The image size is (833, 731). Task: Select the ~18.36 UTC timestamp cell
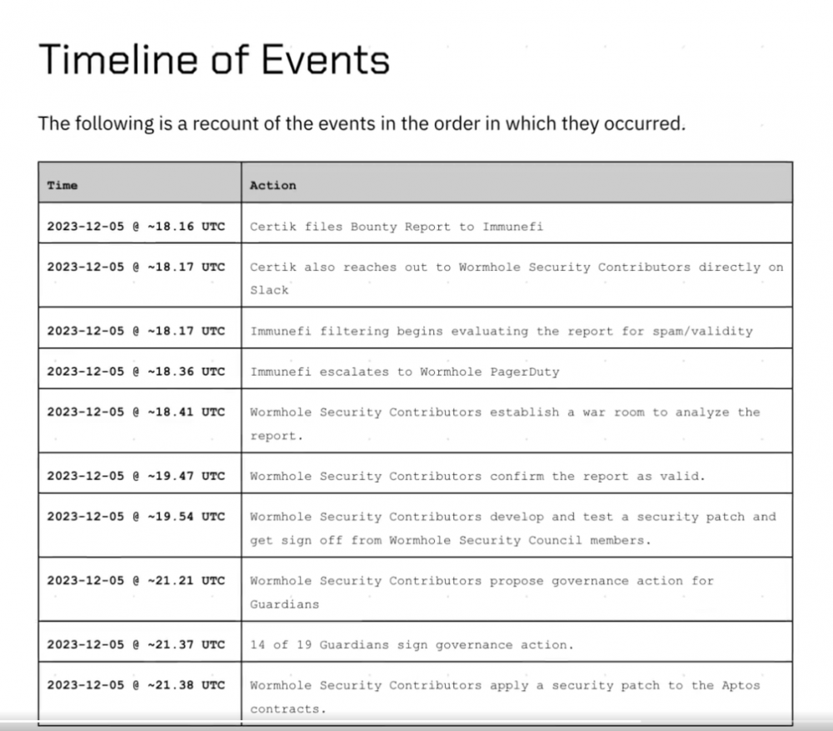(140, 368)
